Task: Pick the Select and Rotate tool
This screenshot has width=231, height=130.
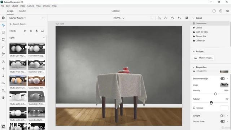Action: pos(3,40)
